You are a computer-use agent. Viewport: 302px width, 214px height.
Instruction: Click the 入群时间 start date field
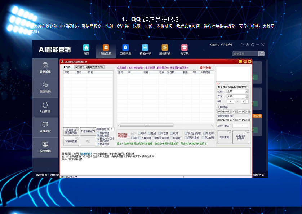(x=225, y=112)
